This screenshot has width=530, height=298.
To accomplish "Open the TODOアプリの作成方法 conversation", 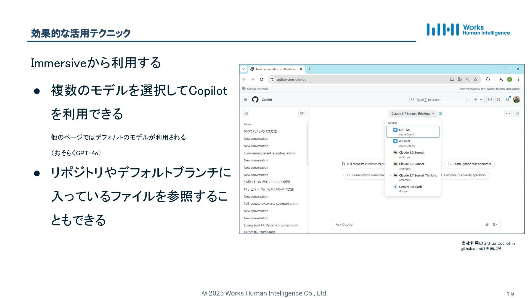I will click(x=260, y=131).
